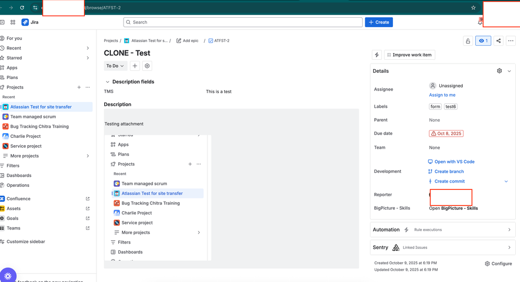The height and width of the screenshot is (282, 520).
Task: Open notifications bell icon
Action: [480, 22]
